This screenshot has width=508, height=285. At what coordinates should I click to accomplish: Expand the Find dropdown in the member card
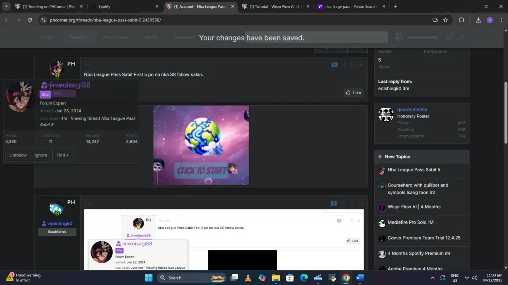point(63,155)
